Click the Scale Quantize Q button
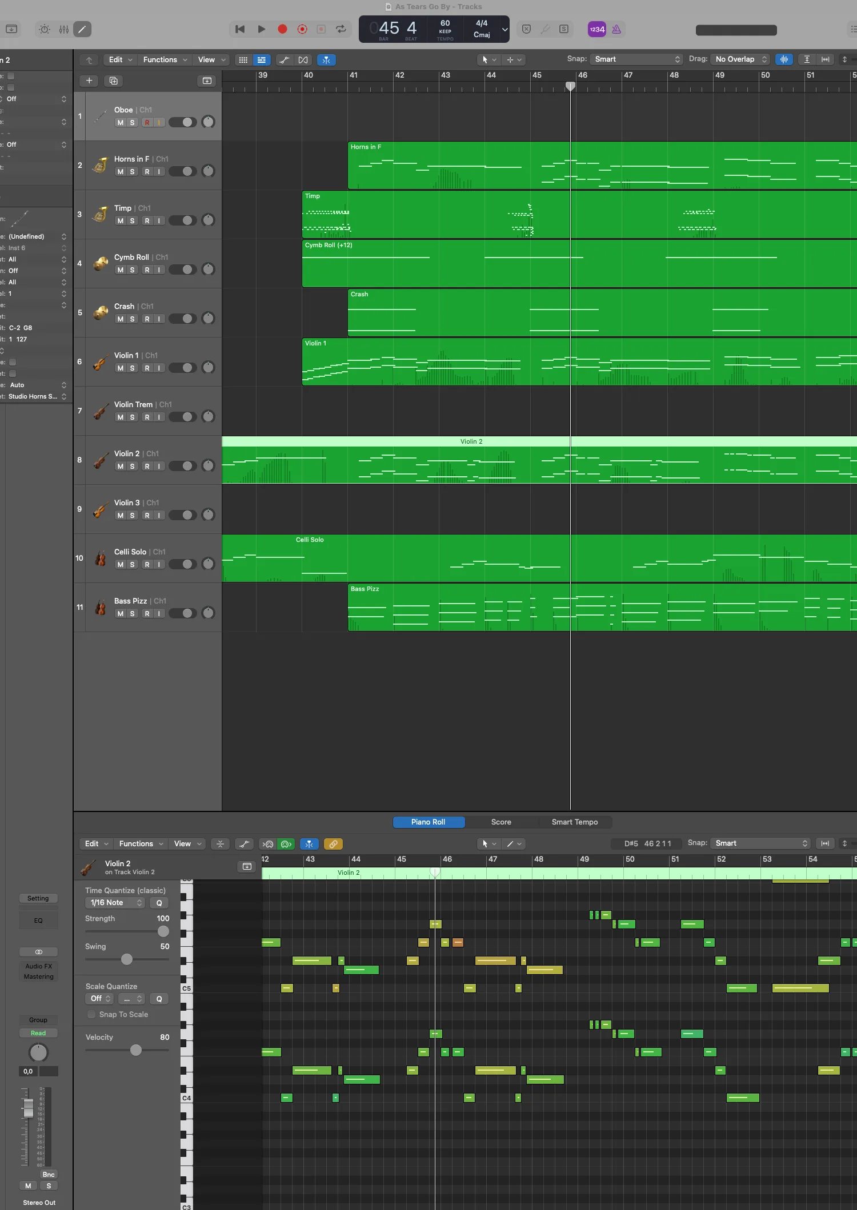857x1210 pixels. pos(159,999)
